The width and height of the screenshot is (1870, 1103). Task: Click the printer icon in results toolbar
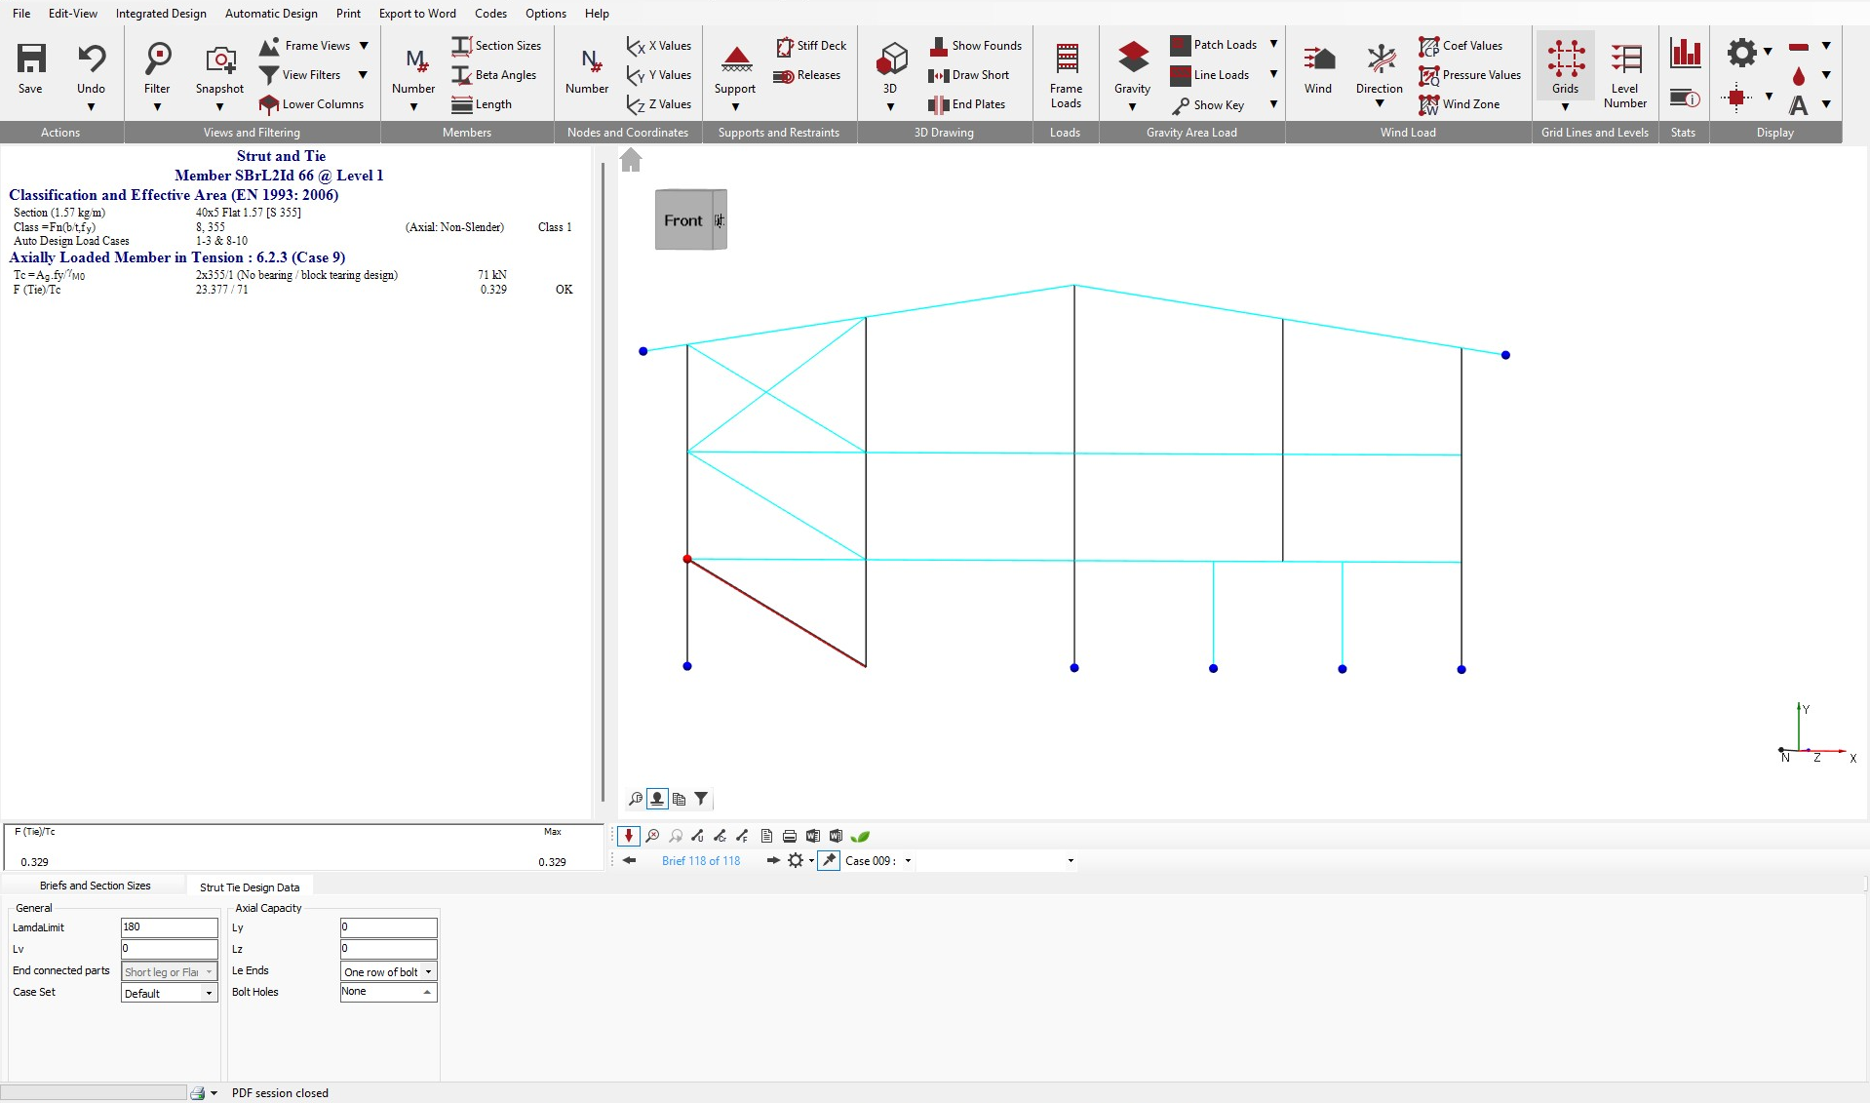(790, 836)
